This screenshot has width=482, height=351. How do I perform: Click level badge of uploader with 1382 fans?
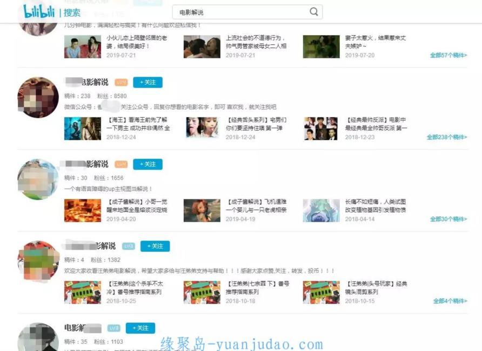click(129, 246)
